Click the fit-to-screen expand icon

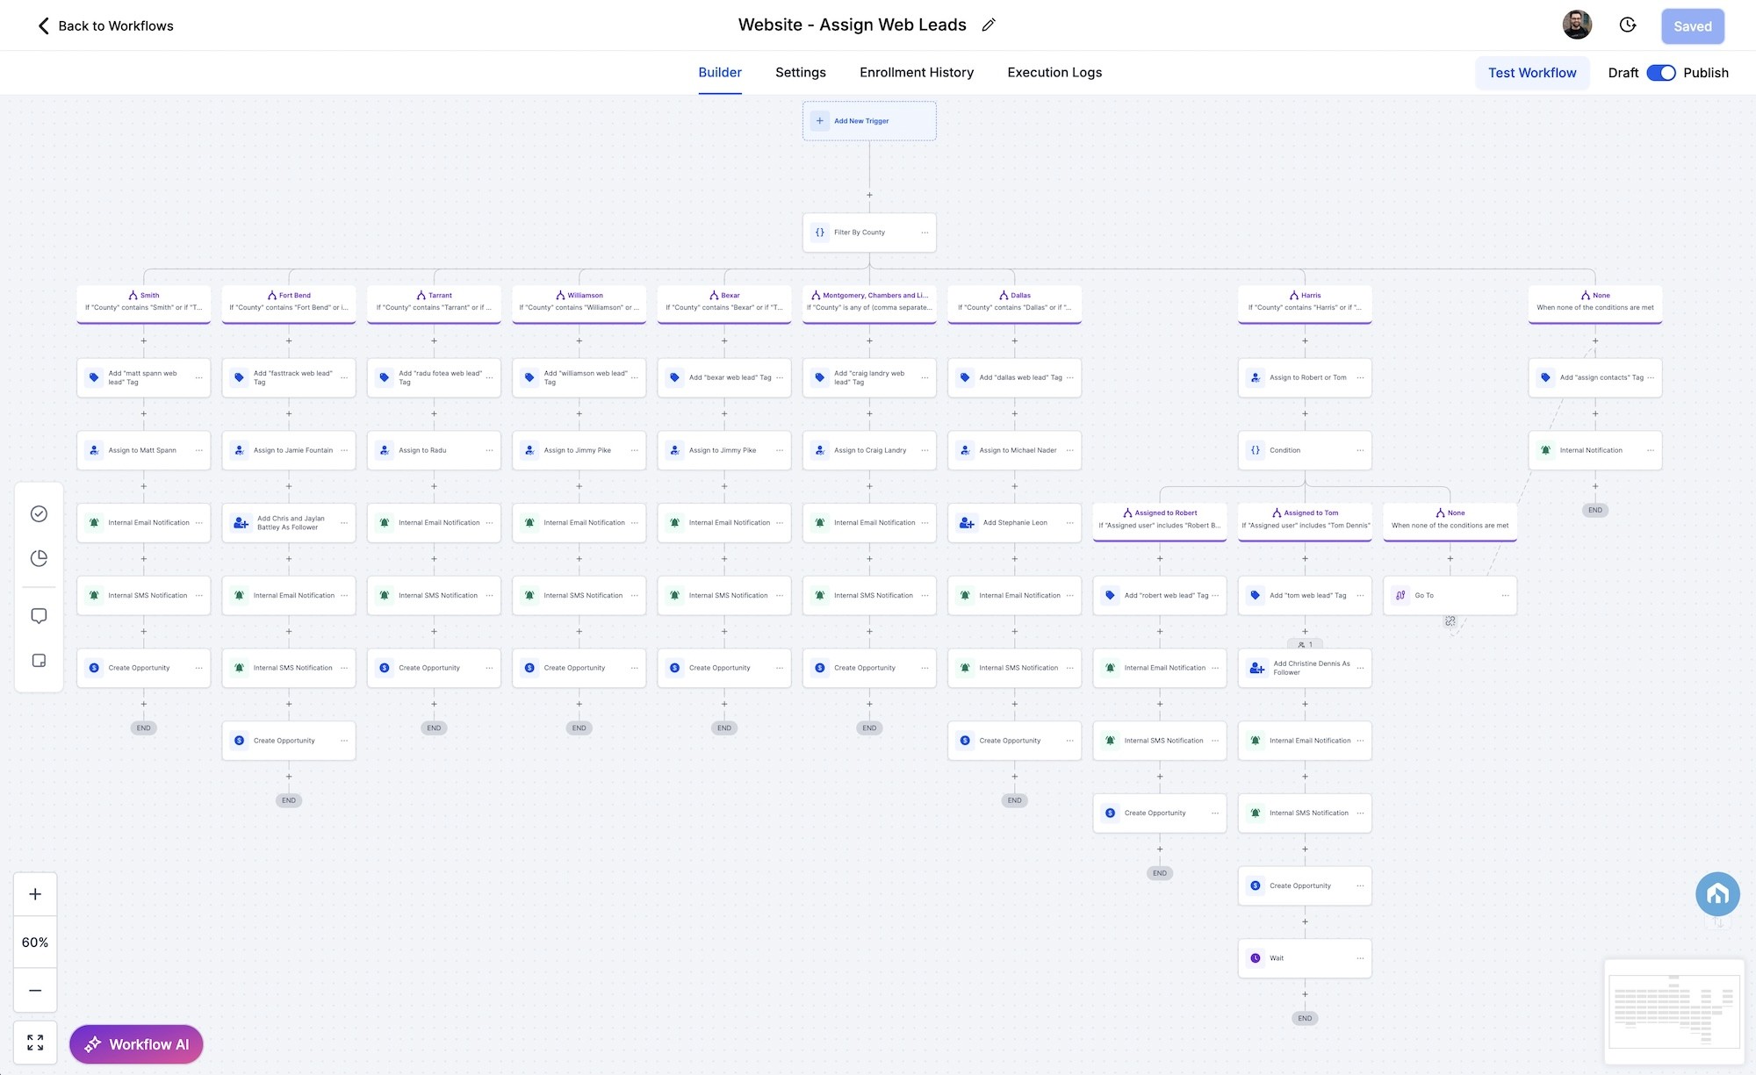point(35,1043)
